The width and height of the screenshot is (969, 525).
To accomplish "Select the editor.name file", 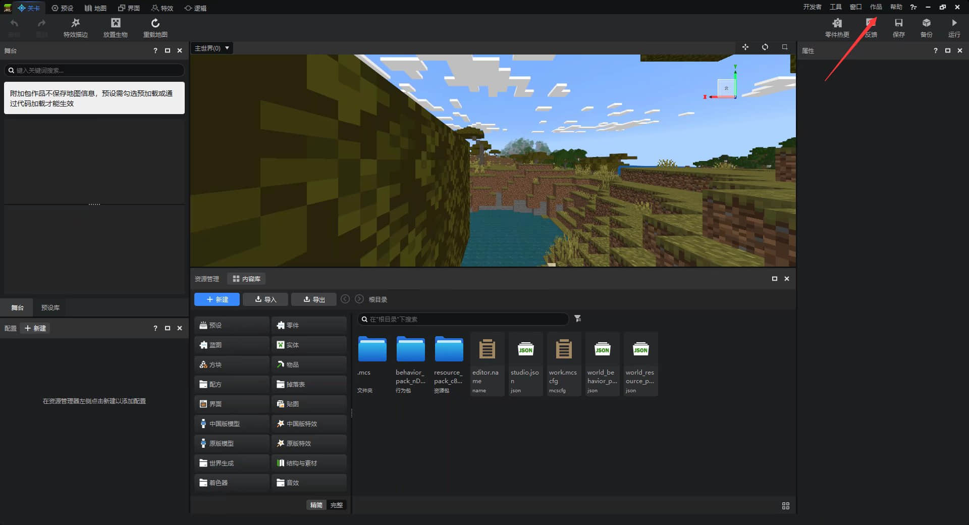I will (x=488, y=364).
